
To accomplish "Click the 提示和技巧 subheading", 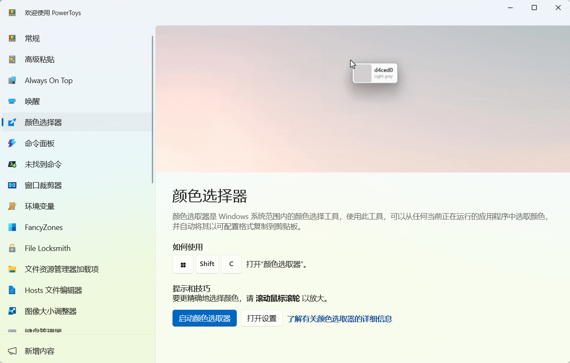I will tap(191, 289).
